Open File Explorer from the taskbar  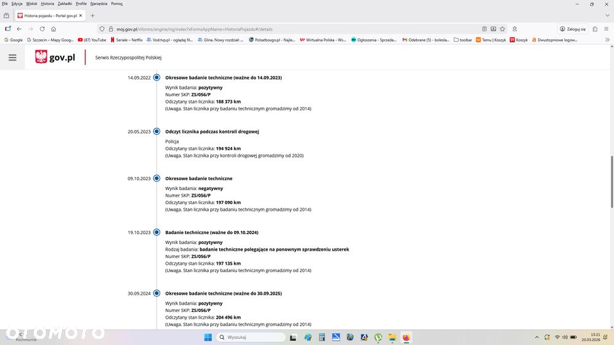(392, 337)
